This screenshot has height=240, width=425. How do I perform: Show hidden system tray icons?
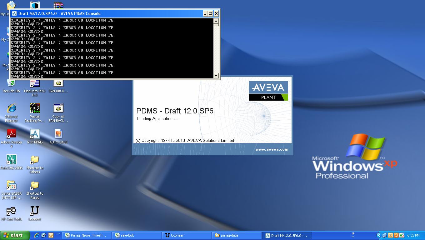pyautogui.click(x=379, y=235)
